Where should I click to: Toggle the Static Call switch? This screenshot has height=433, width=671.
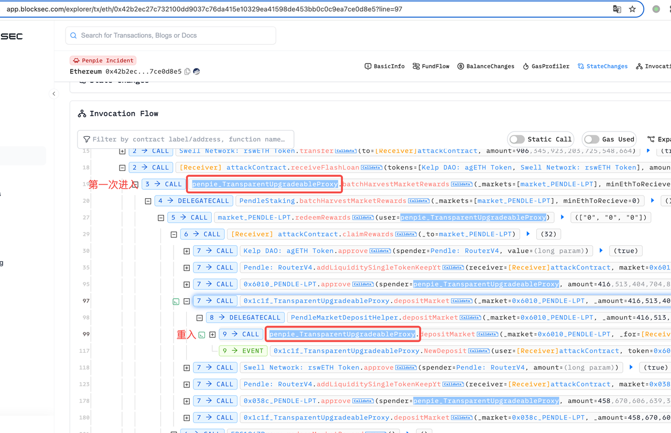pos(517,139)
